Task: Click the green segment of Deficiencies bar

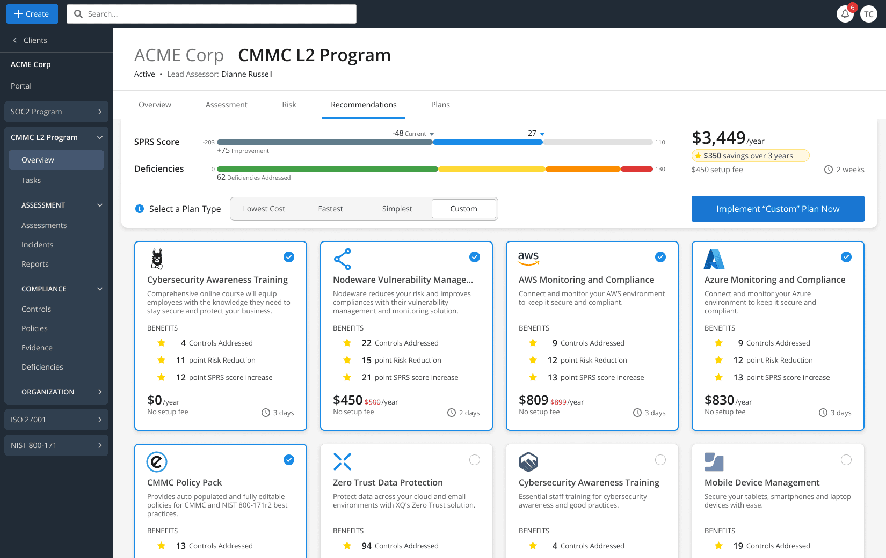Action: pos(328,169)
